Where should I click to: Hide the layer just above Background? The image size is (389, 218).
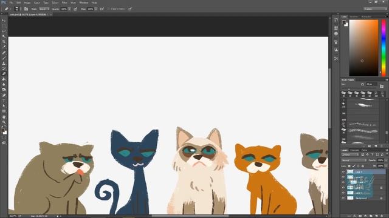(343, 193)
